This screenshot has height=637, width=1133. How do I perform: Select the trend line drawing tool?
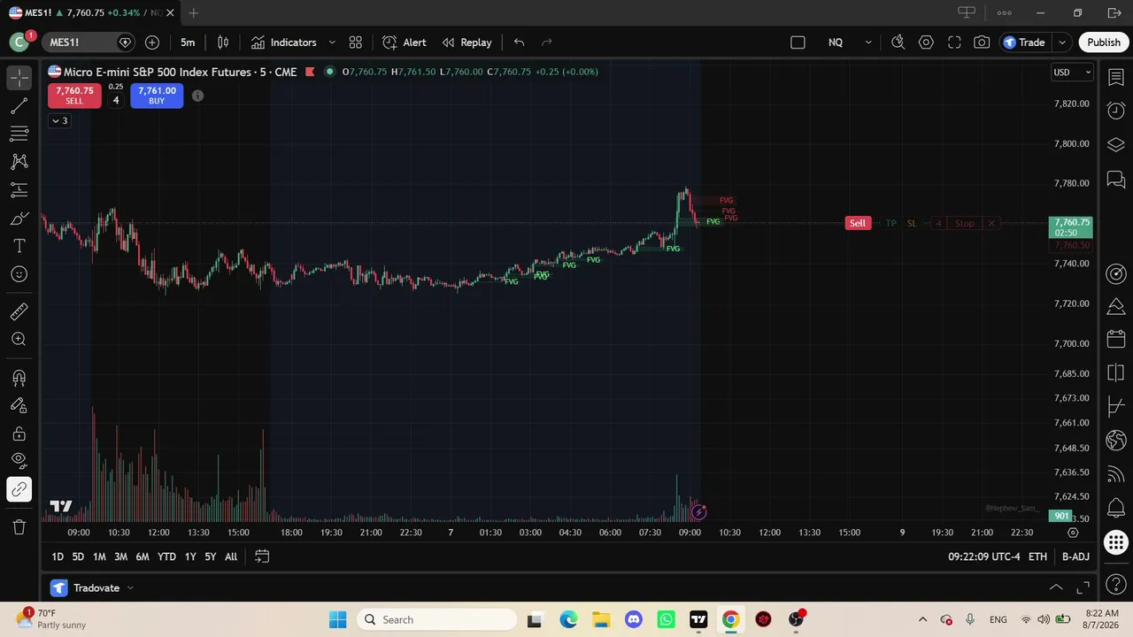[x=19, y=106]
